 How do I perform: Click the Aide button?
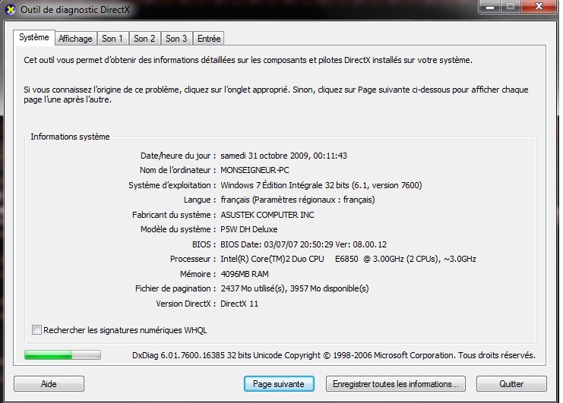pyautogui.click(x=49, y=383)
